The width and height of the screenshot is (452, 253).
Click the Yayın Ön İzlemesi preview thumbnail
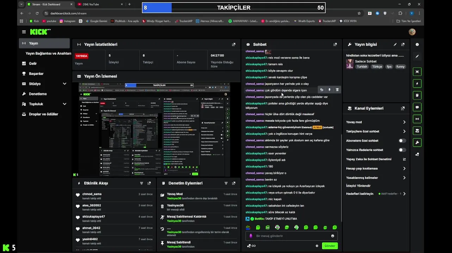(x=154, y=130)
